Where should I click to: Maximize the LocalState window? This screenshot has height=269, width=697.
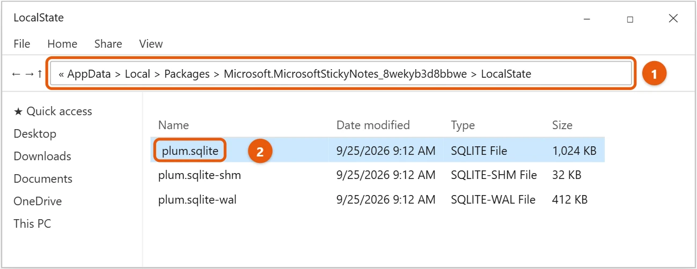pos(630,19)
